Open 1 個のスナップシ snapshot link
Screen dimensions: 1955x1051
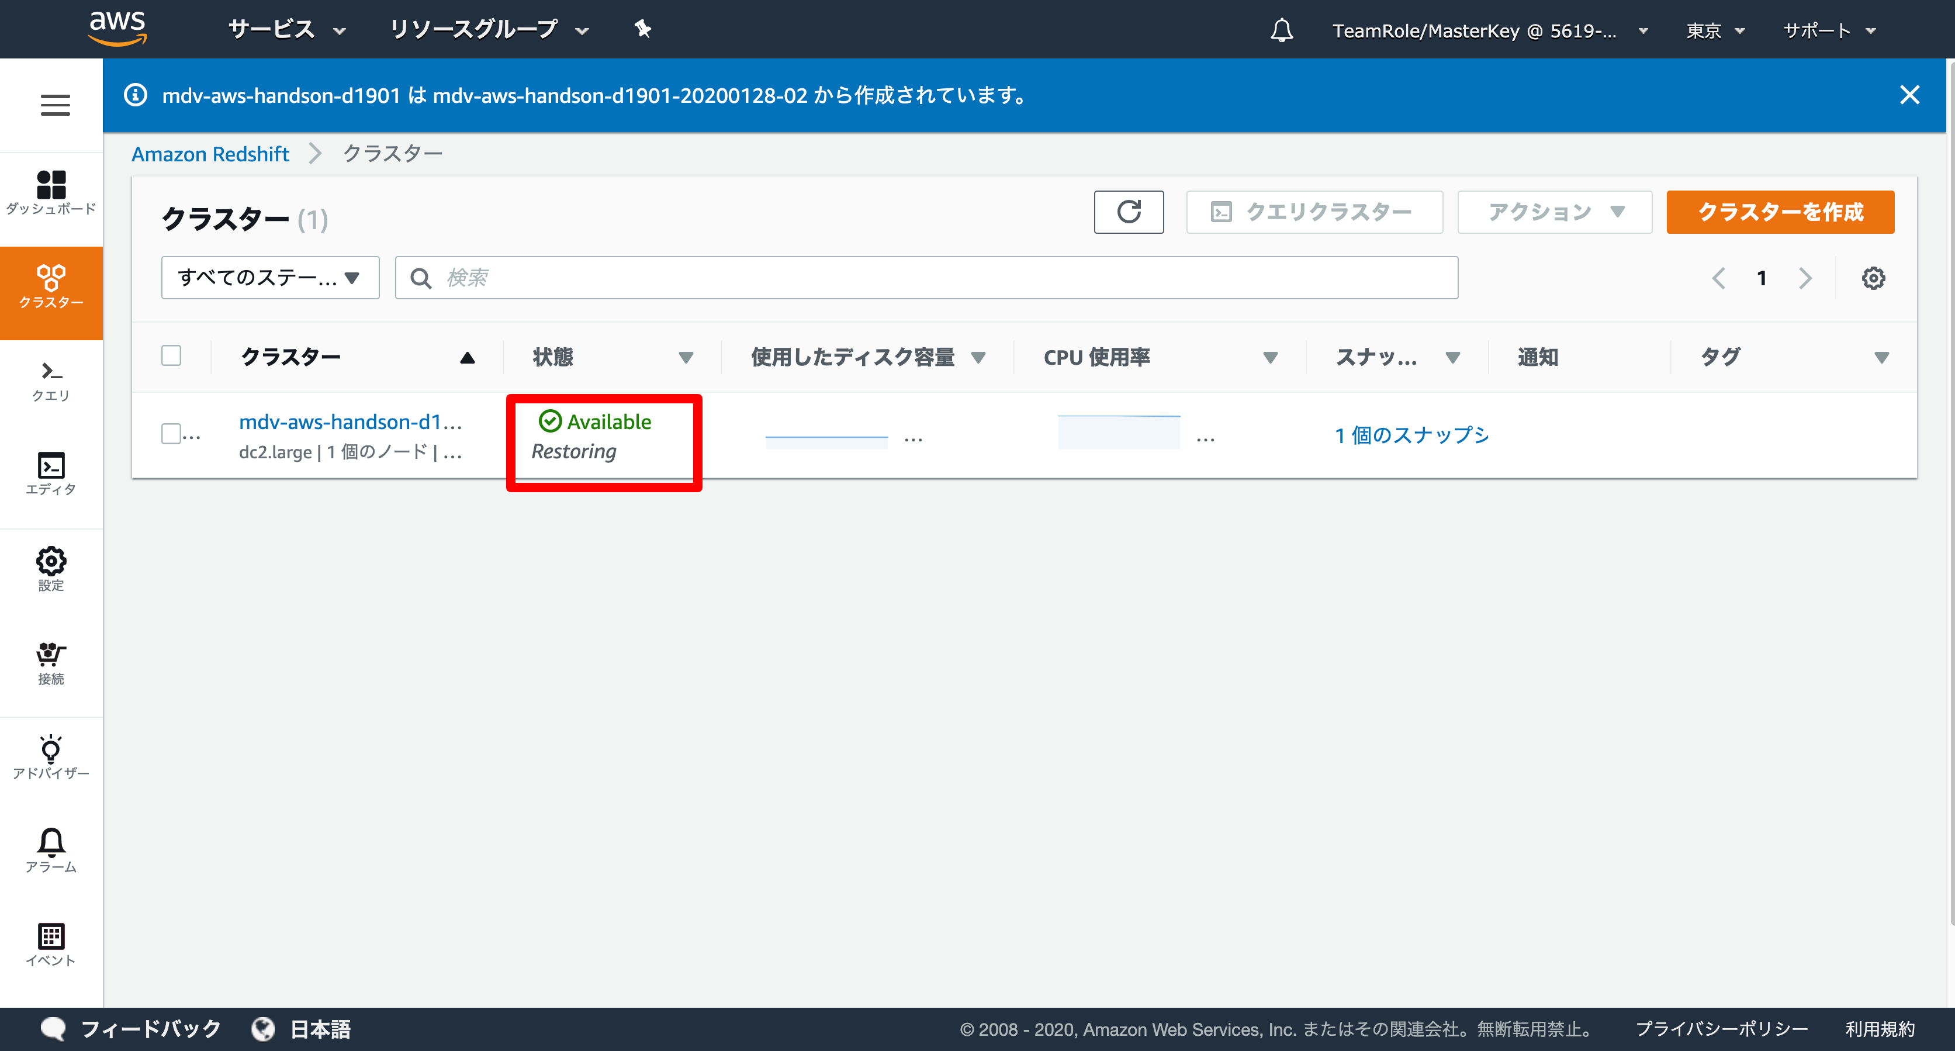click(x=1411, y=435)
